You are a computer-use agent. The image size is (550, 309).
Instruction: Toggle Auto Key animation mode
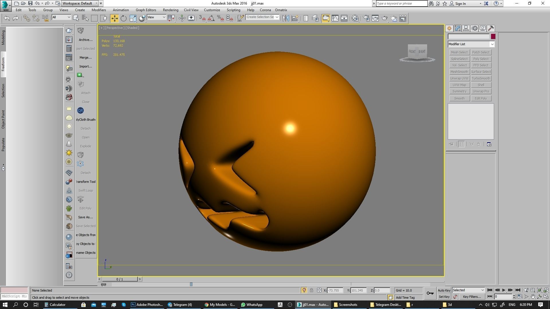click(x=444, y=290)
